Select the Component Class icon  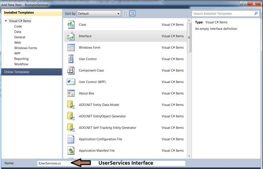(x=71, y=70)
